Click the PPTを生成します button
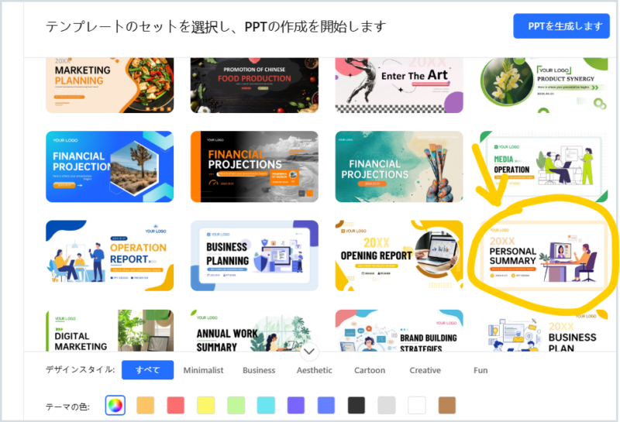Viewport: 620px width, 422px height. click(561, 26)
